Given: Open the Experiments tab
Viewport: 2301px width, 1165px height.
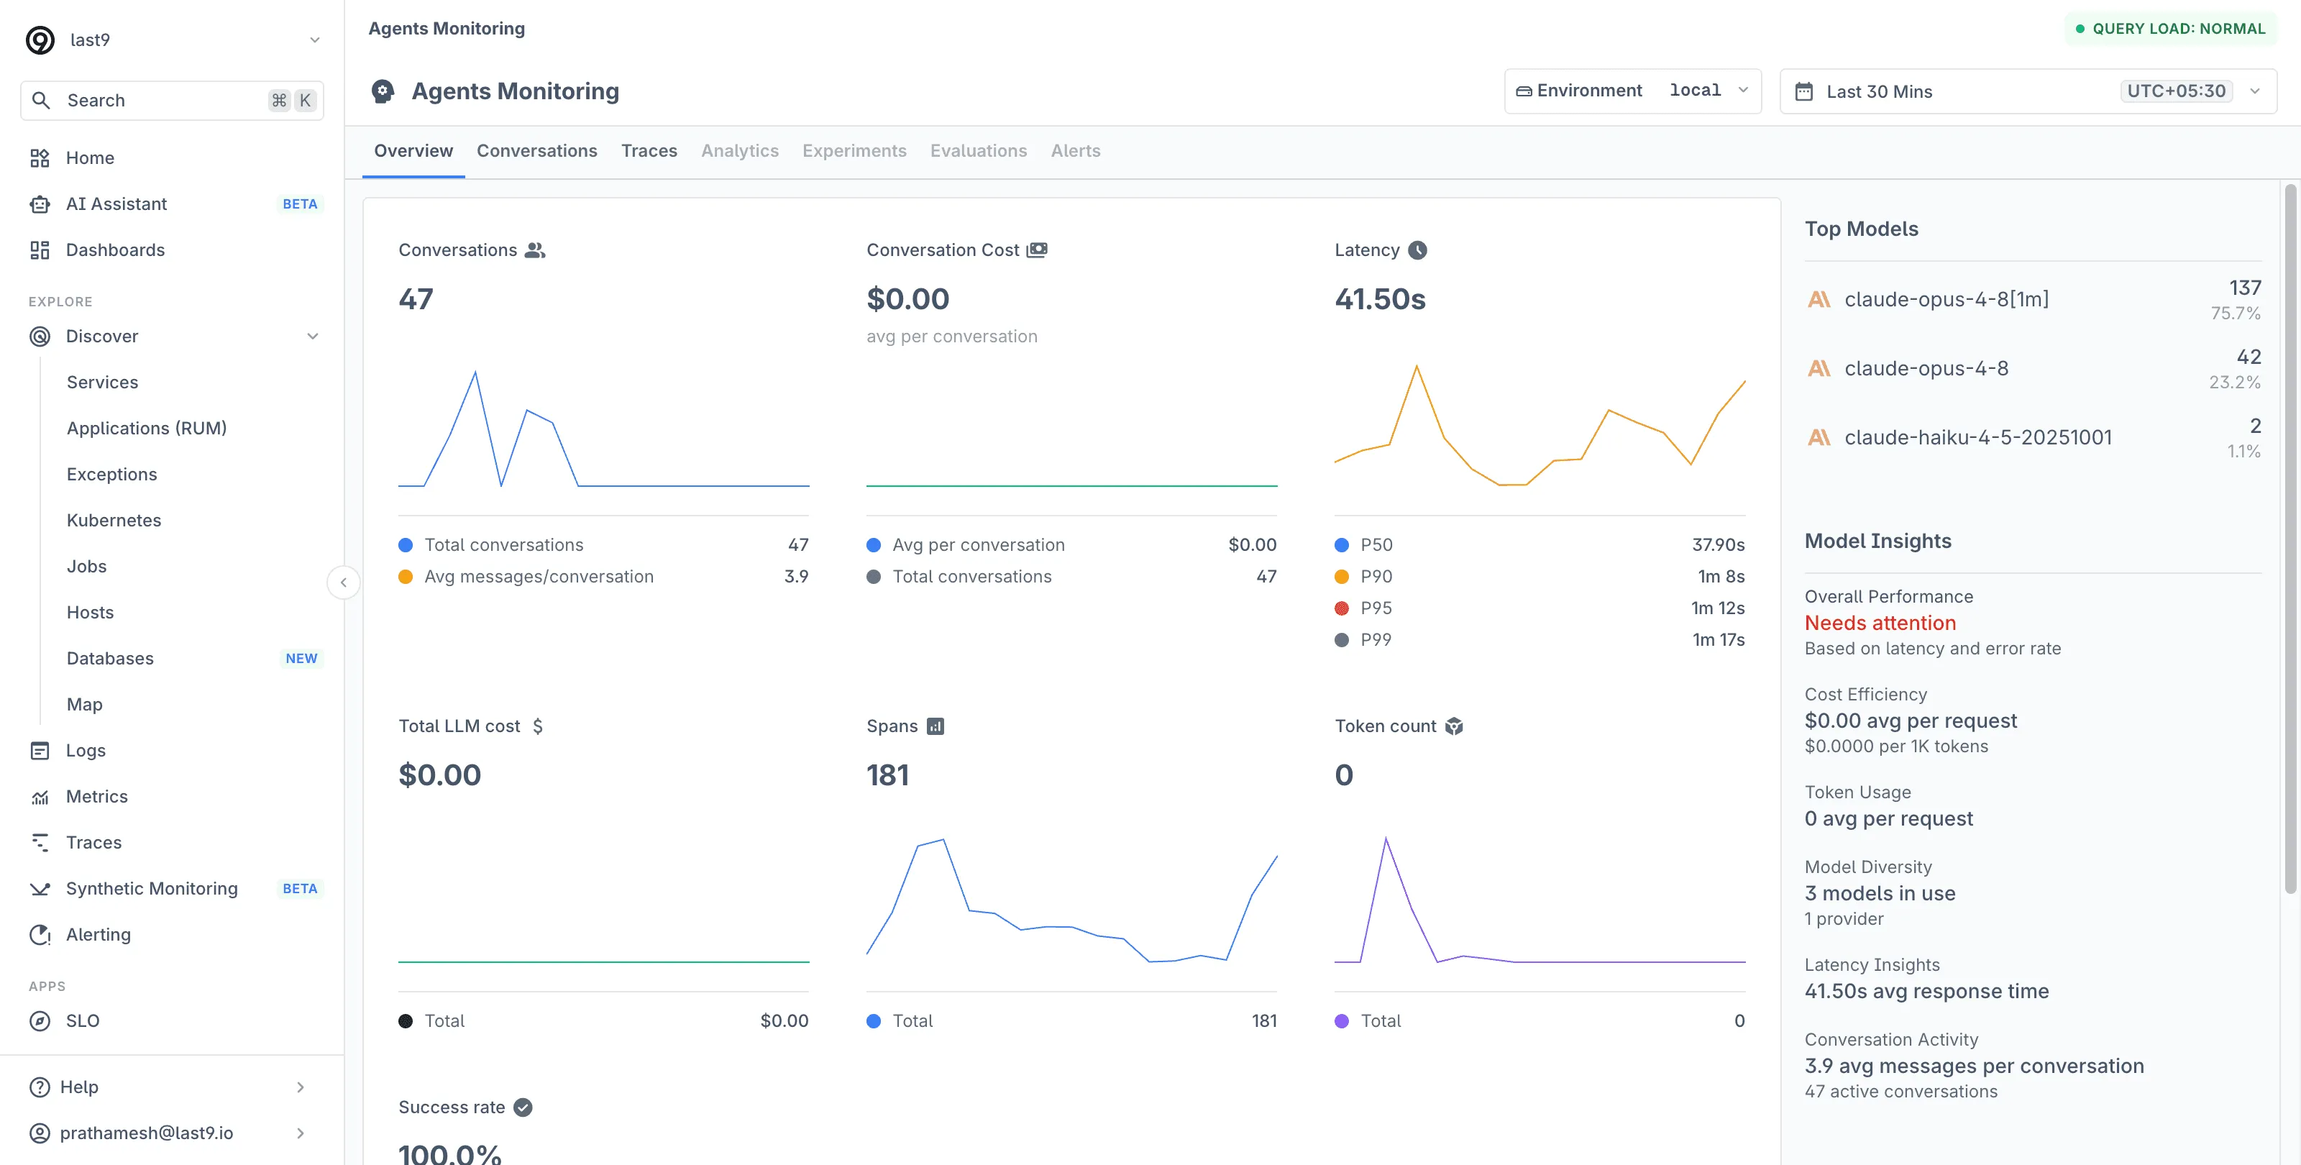Looking at the screenshot, I should (x=854, y=151).
